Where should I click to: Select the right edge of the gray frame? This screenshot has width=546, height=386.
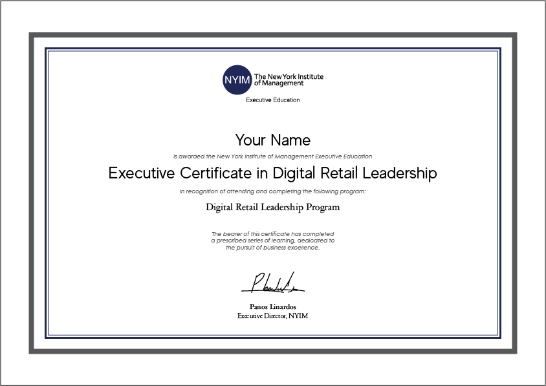coord(513,193)
